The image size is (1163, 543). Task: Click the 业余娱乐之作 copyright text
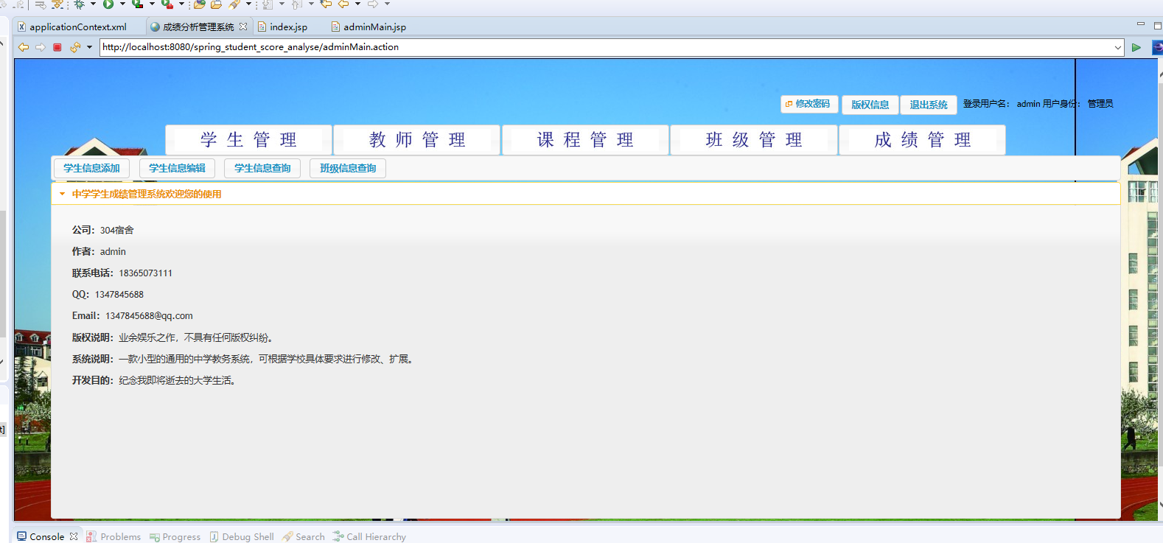(147, 337)
